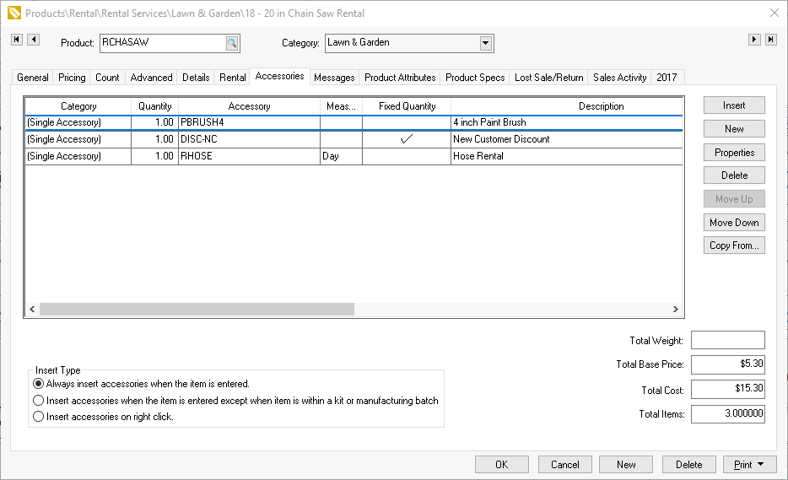
Task: Click the New accessory button beside list
Action: [x=734, y=129]
